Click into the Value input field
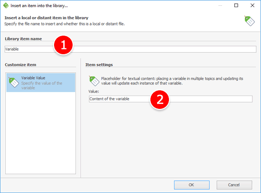Image resolution: width=261 pixels, height=193 pixels. 170,99
